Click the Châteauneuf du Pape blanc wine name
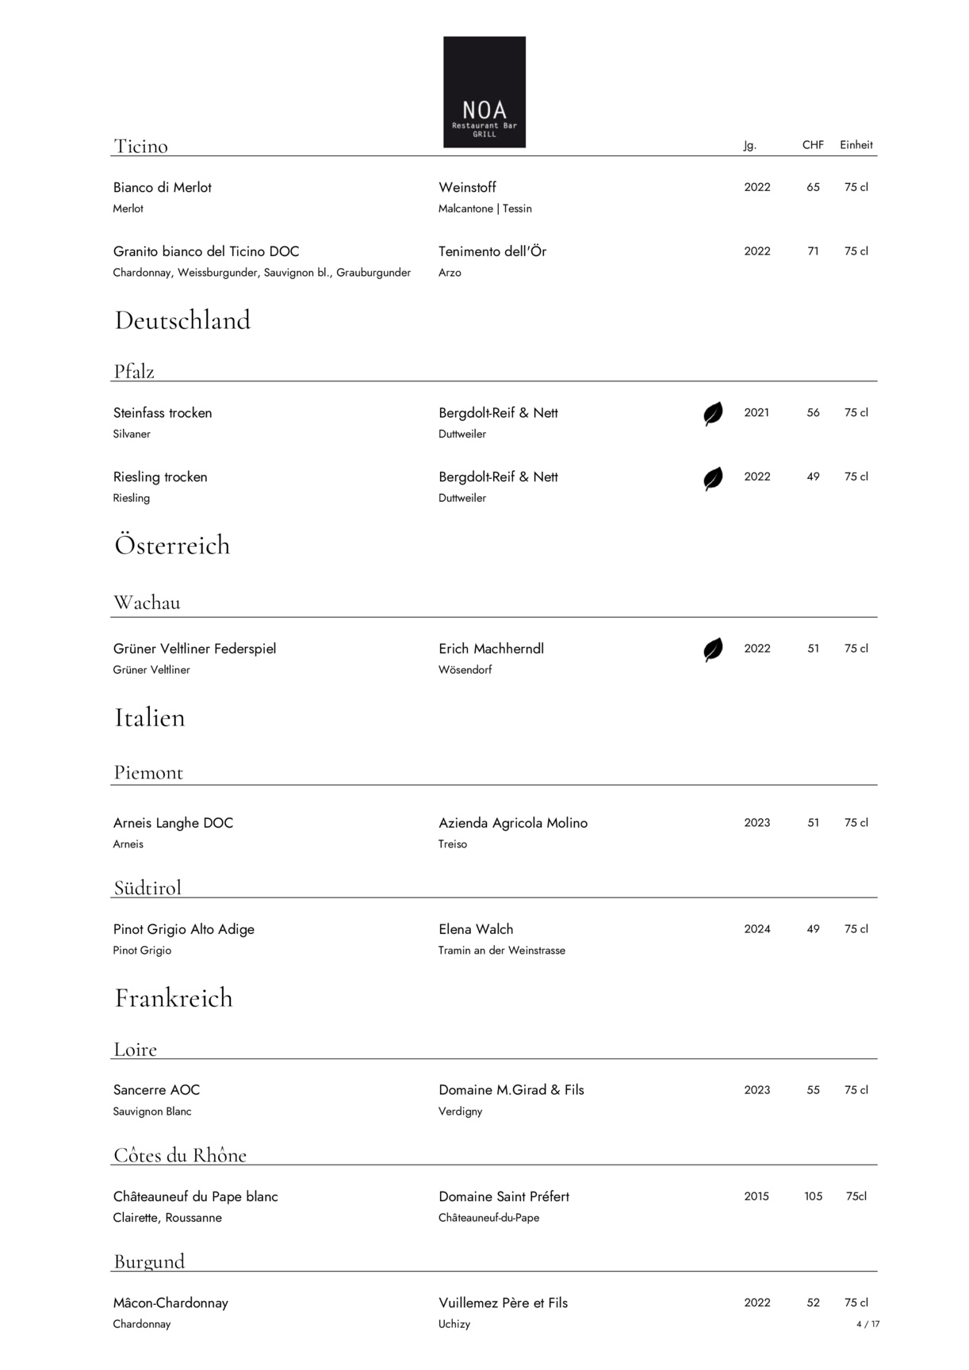The height and width of the screenshot is (1370, 969). click(196, 1196)
